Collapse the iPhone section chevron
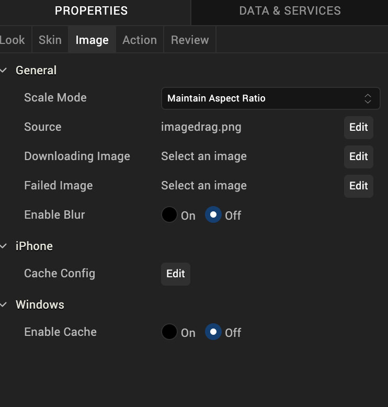Screen dimensions: 388x407 [x=4, y=246]
